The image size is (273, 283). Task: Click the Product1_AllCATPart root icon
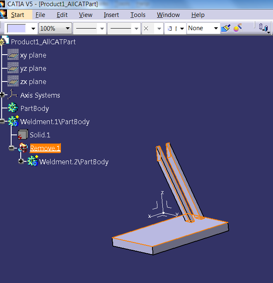[5, 41]
